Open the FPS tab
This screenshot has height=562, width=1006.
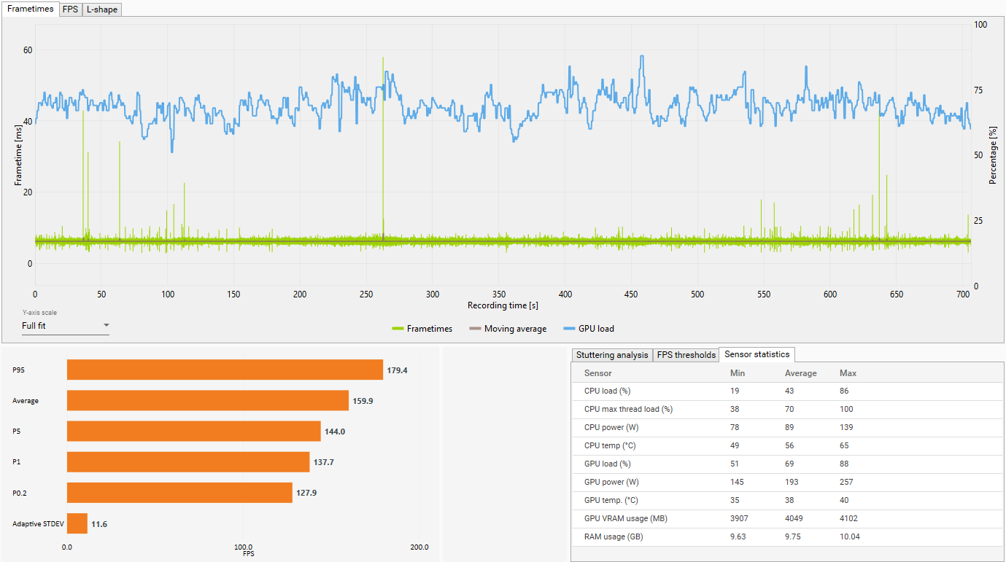pos(71,9)
